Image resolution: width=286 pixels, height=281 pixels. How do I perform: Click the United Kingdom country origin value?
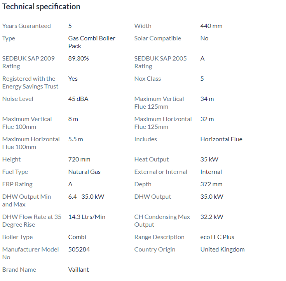(x=222, y=250)
